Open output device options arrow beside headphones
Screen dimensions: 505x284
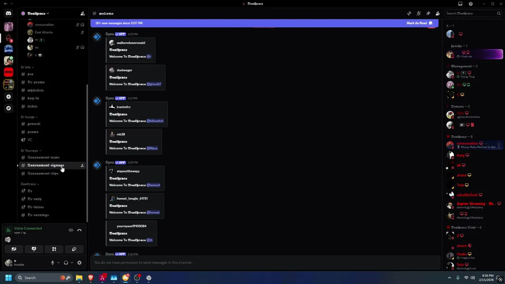[x=72, y=263]
